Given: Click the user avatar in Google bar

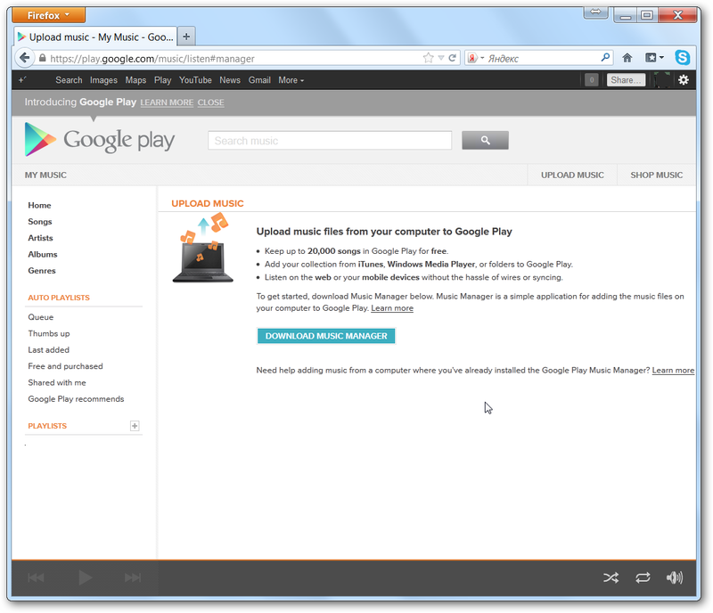Looking at the screenshot, I should click(662, 80).
